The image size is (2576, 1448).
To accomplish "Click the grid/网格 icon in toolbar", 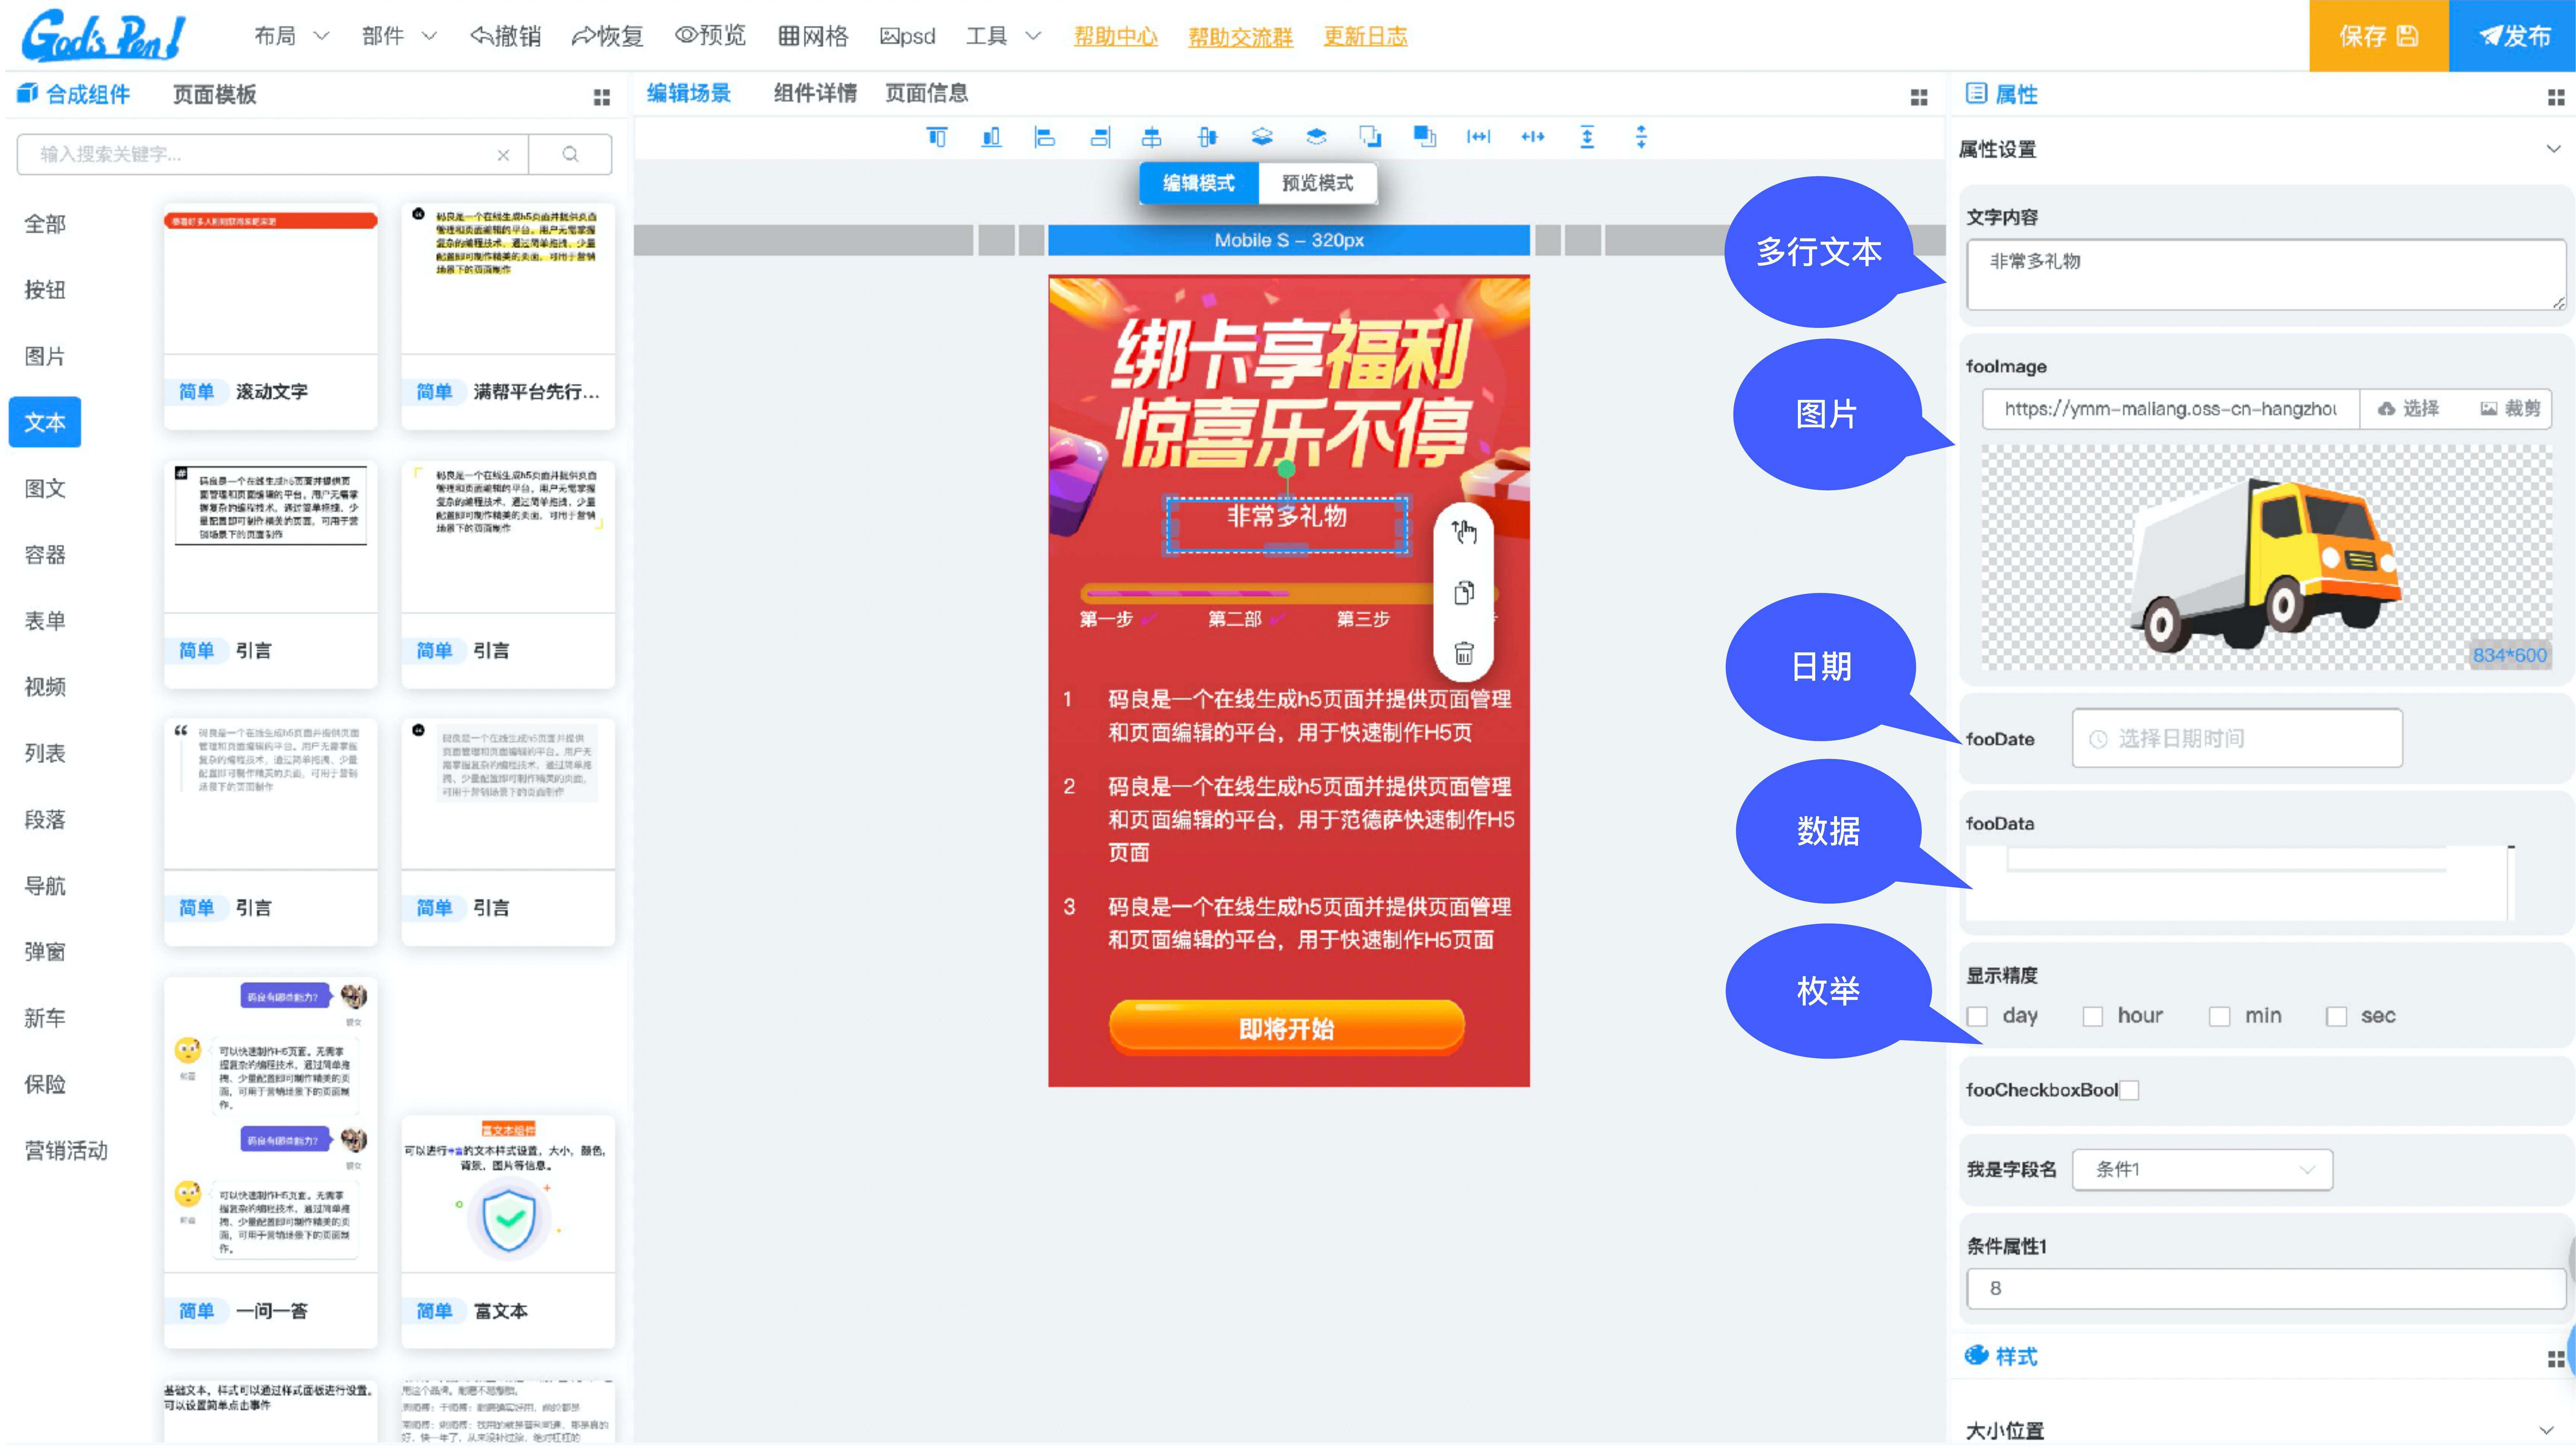I will (x=814, y=35).
